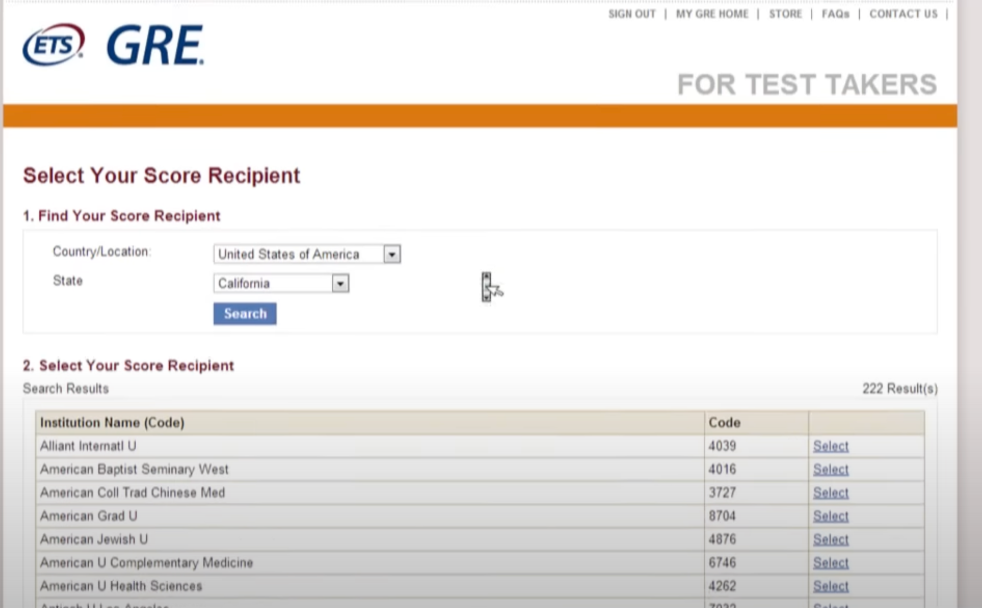Select American U Health Sciences

pyautogui.click(x=830, y=586)
